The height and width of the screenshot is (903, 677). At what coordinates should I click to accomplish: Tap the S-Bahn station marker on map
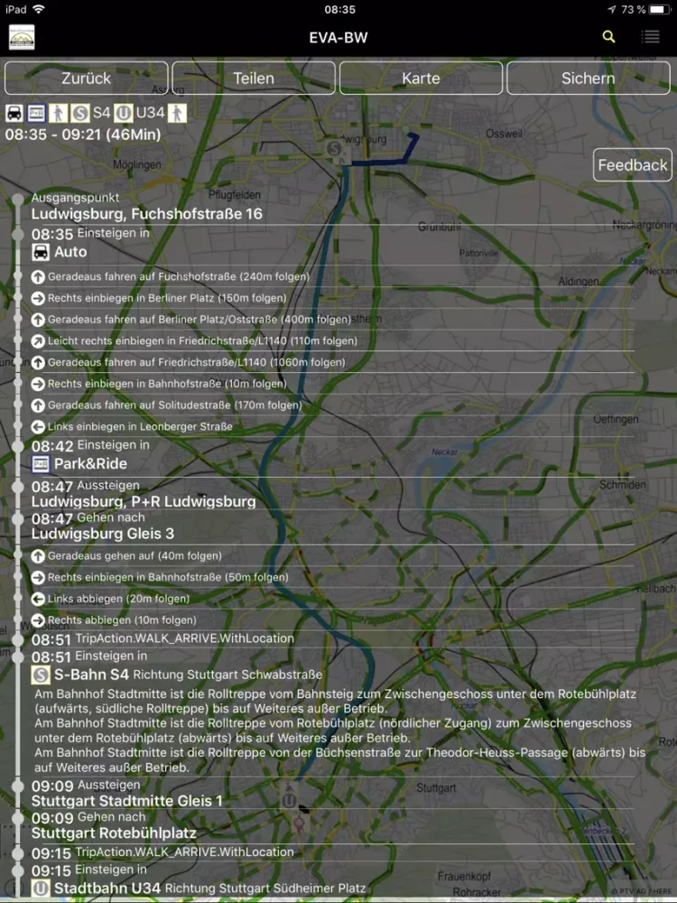[x=334, y=148]
